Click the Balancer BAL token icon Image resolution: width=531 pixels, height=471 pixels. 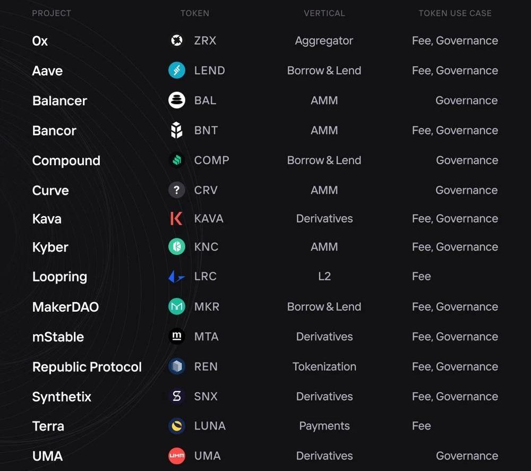(x=176, y=100)
